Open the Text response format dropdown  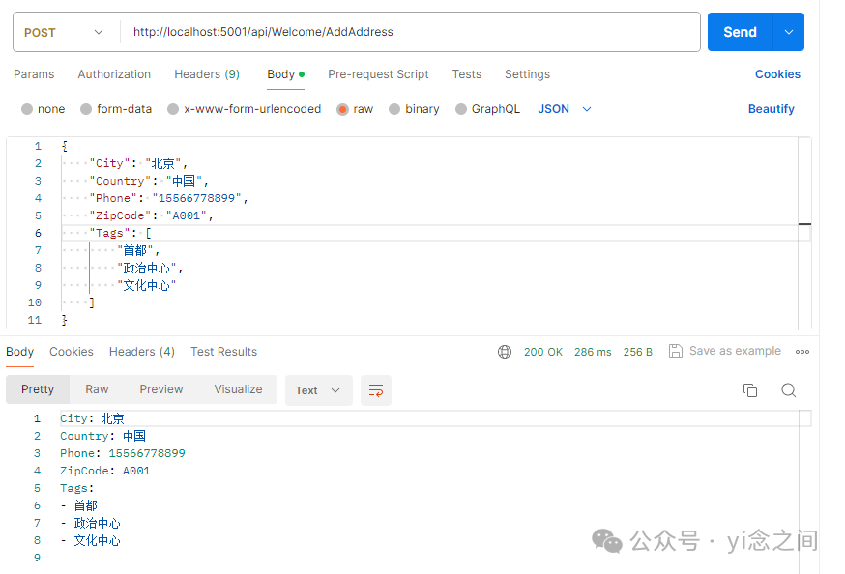tap(318, 390)
